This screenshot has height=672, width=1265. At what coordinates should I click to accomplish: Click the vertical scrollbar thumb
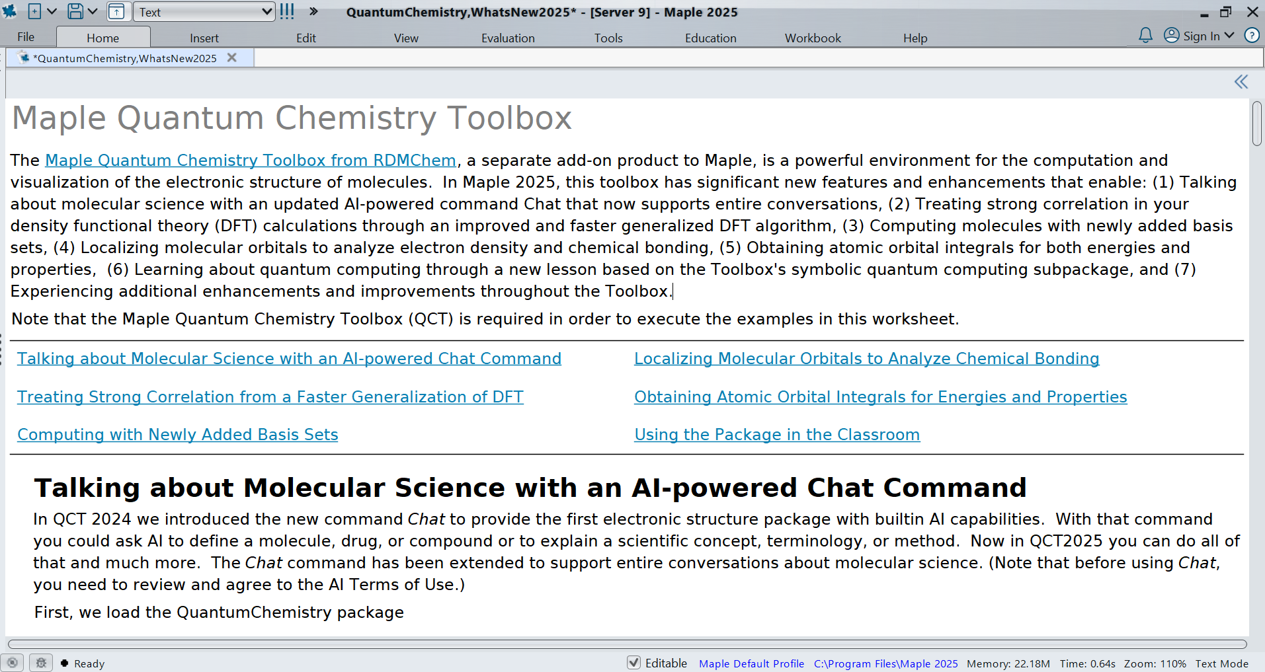point(1256,124)
